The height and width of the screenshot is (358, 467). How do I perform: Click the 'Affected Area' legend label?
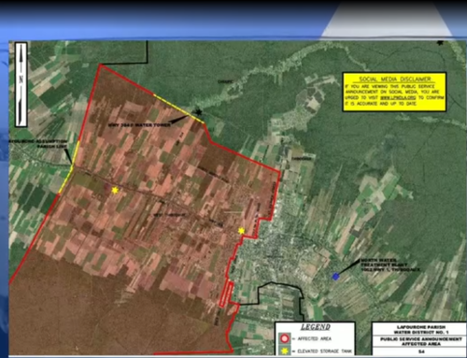[x=315, y=338]
